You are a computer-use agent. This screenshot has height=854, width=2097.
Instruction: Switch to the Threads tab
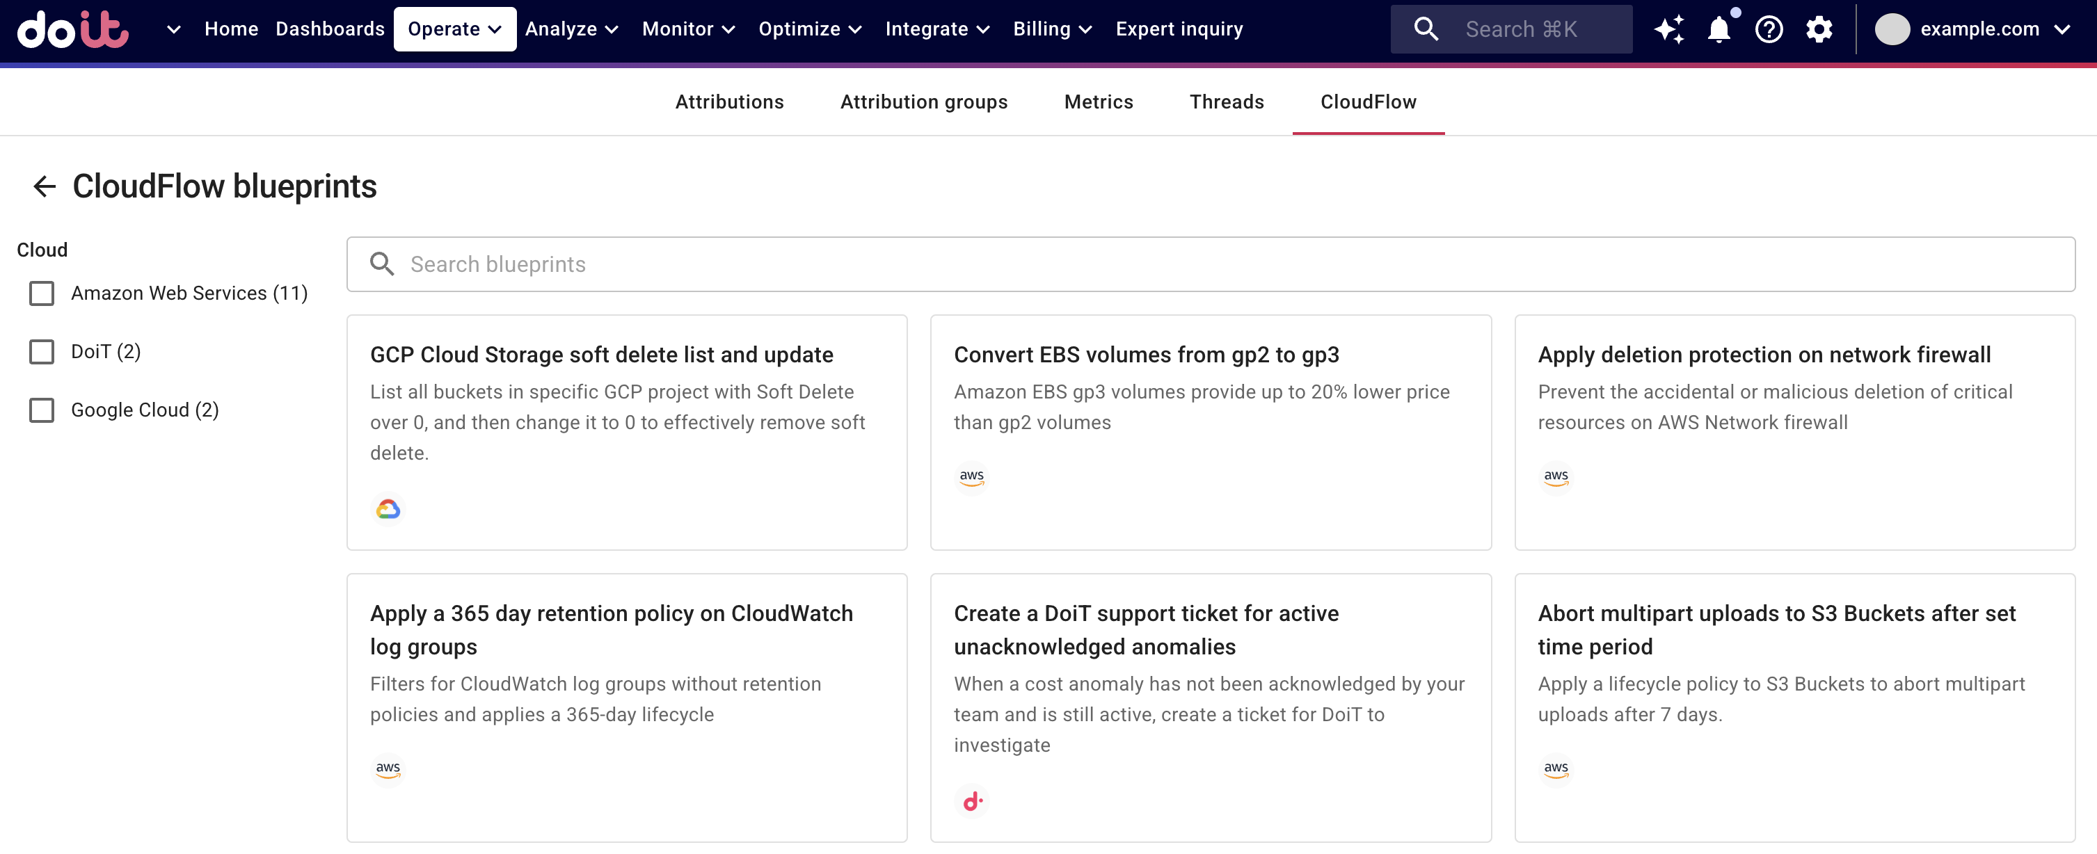tap(1227, 102)
